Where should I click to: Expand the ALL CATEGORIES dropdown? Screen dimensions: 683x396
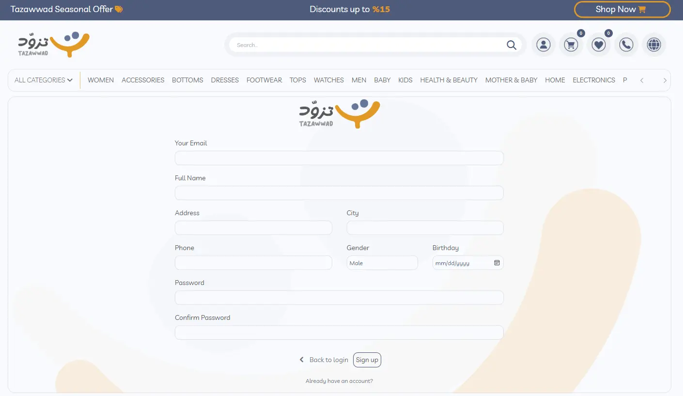tap(44, 80)
